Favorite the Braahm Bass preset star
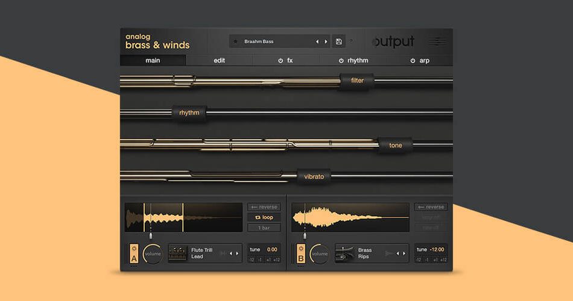Viewport: 573px width, 301px height. coord(235,42)
